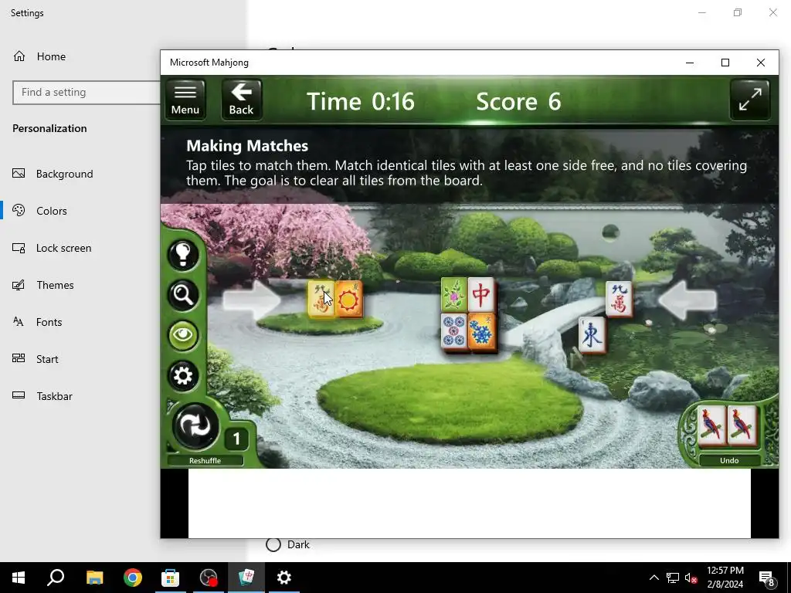Switch to Settings taskbar icon
This screenshot has height=593, width=791.
tap(284, 578)
